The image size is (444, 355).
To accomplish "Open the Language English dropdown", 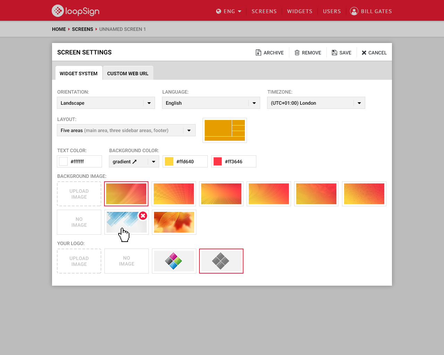I will (x=211, y=103).
